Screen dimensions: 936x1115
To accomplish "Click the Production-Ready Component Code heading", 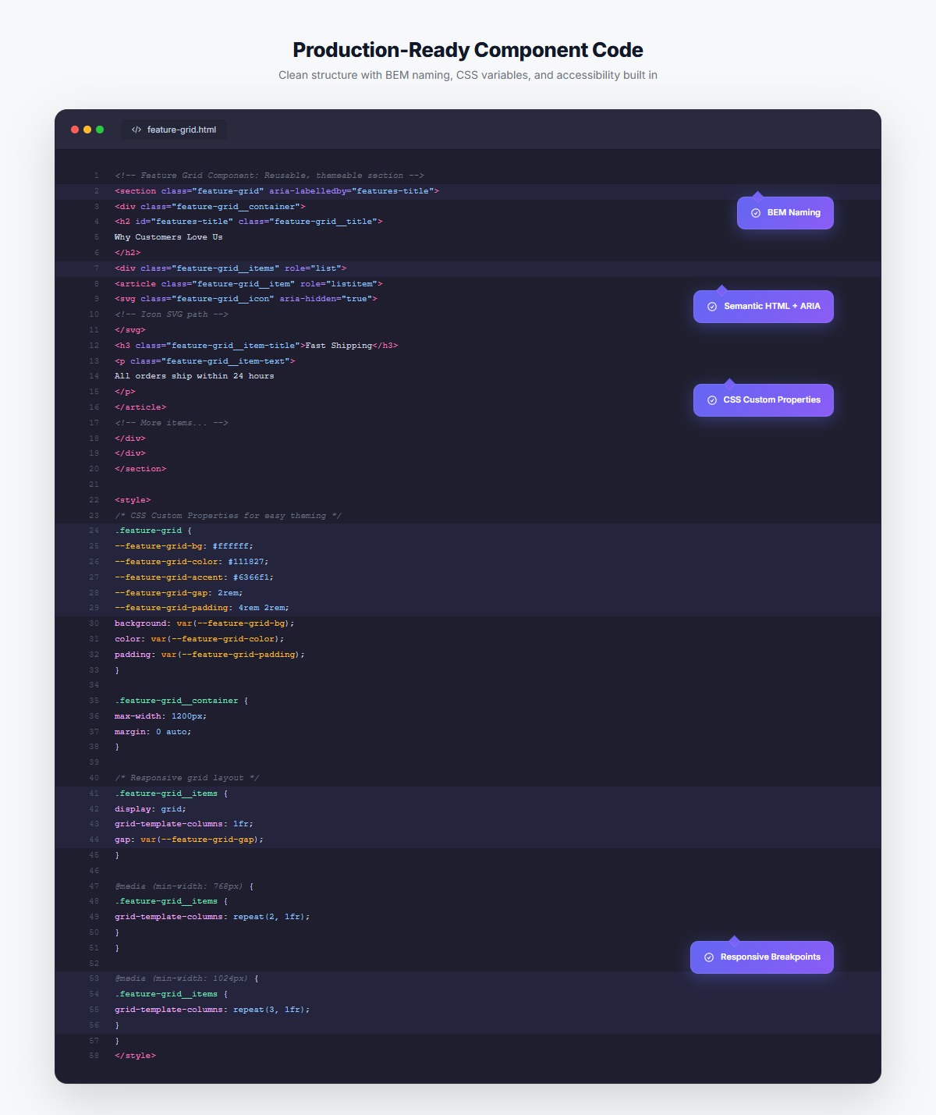I will click(x=467, y=49).
